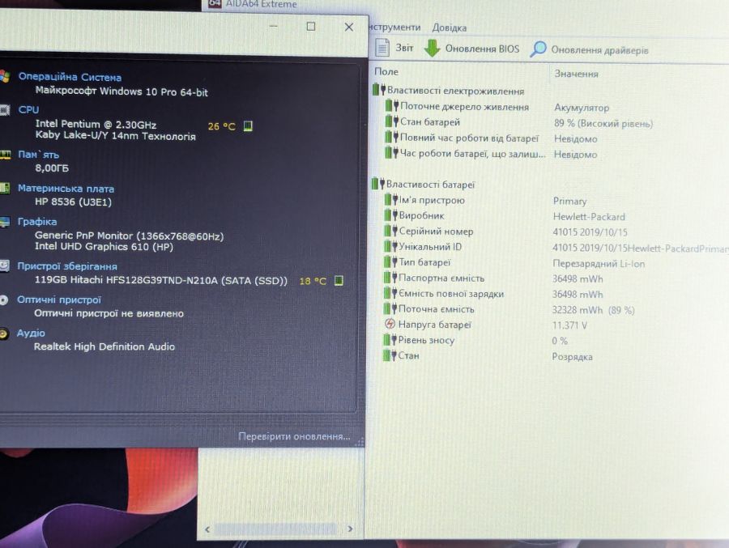Screen dimensions: 729x548
Task: Select the Значення column header
Action: (576, 74)
